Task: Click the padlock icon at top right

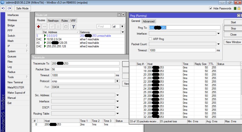Action: [239, 8]
